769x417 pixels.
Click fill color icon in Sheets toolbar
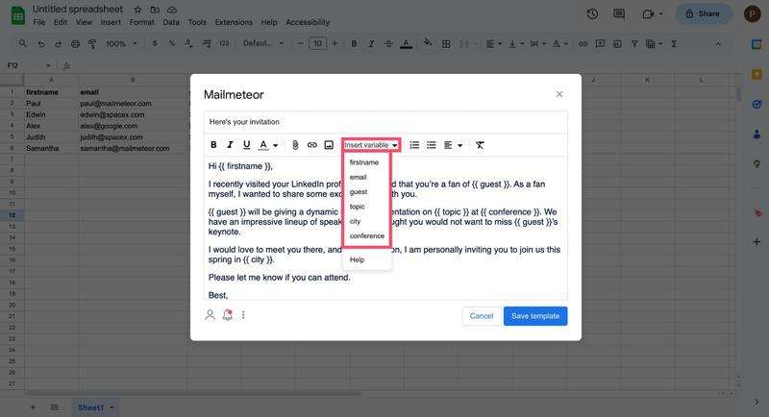(428, 43)
